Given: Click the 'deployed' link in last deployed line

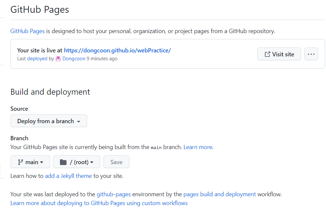Looking at the screenshot, I should coord(37,59).
